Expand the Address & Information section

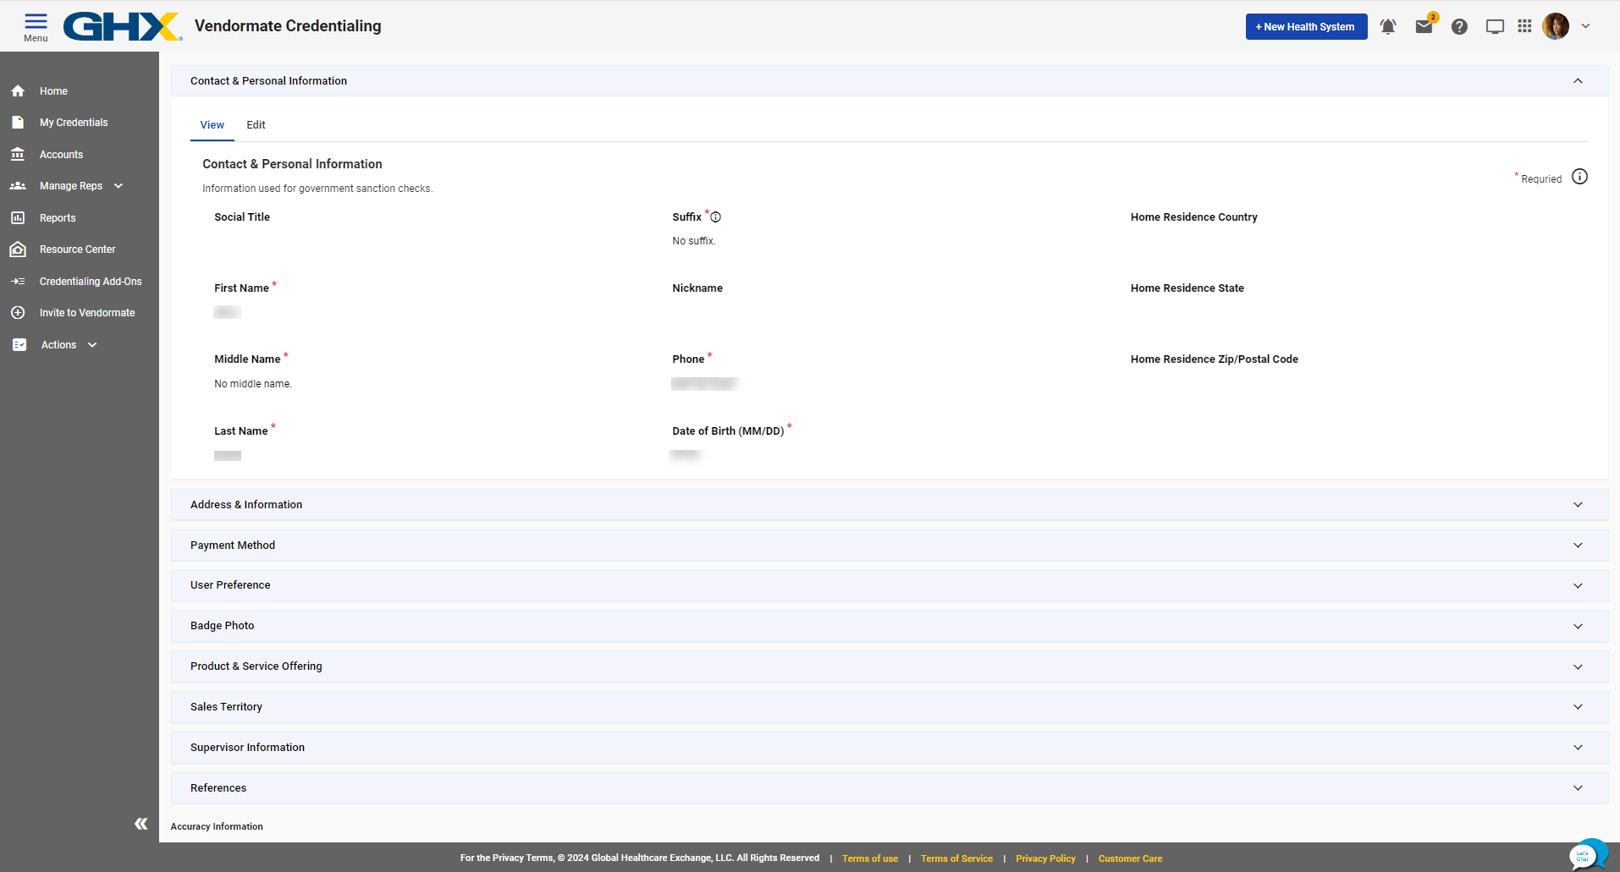point(890,505)
